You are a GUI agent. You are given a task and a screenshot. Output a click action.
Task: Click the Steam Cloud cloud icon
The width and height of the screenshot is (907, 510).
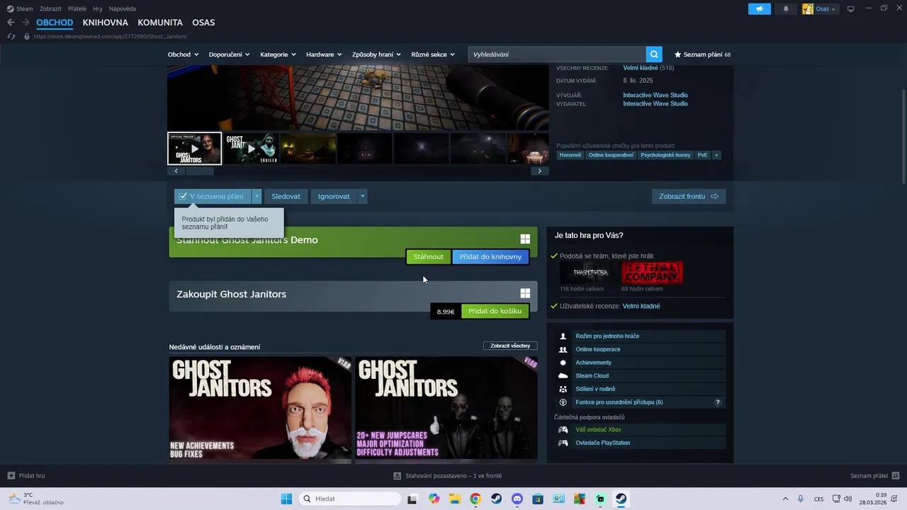[x=563, y=375]
